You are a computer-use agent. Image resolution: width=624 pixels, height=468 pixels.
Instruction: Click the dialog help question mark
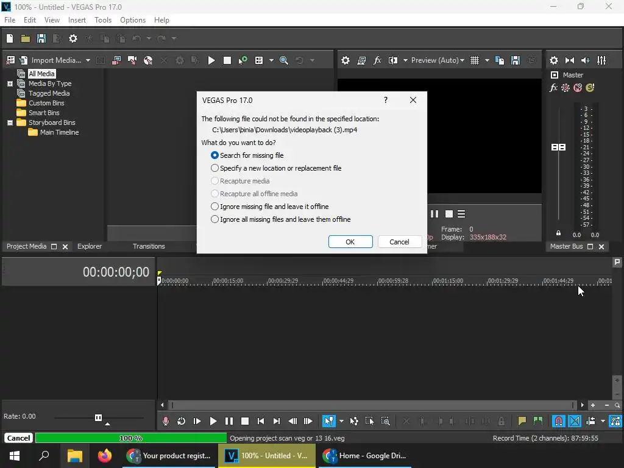pyautogui.click(x=386, y=100)
